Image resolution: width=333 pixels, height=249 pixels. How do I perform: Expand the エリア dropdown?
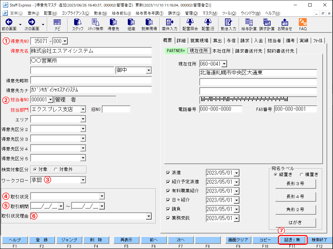pos(83,119)
